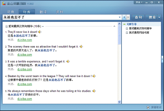Open dj.iciba.com link under sentence 3
The image size is (164, 111).
[25, 69]
